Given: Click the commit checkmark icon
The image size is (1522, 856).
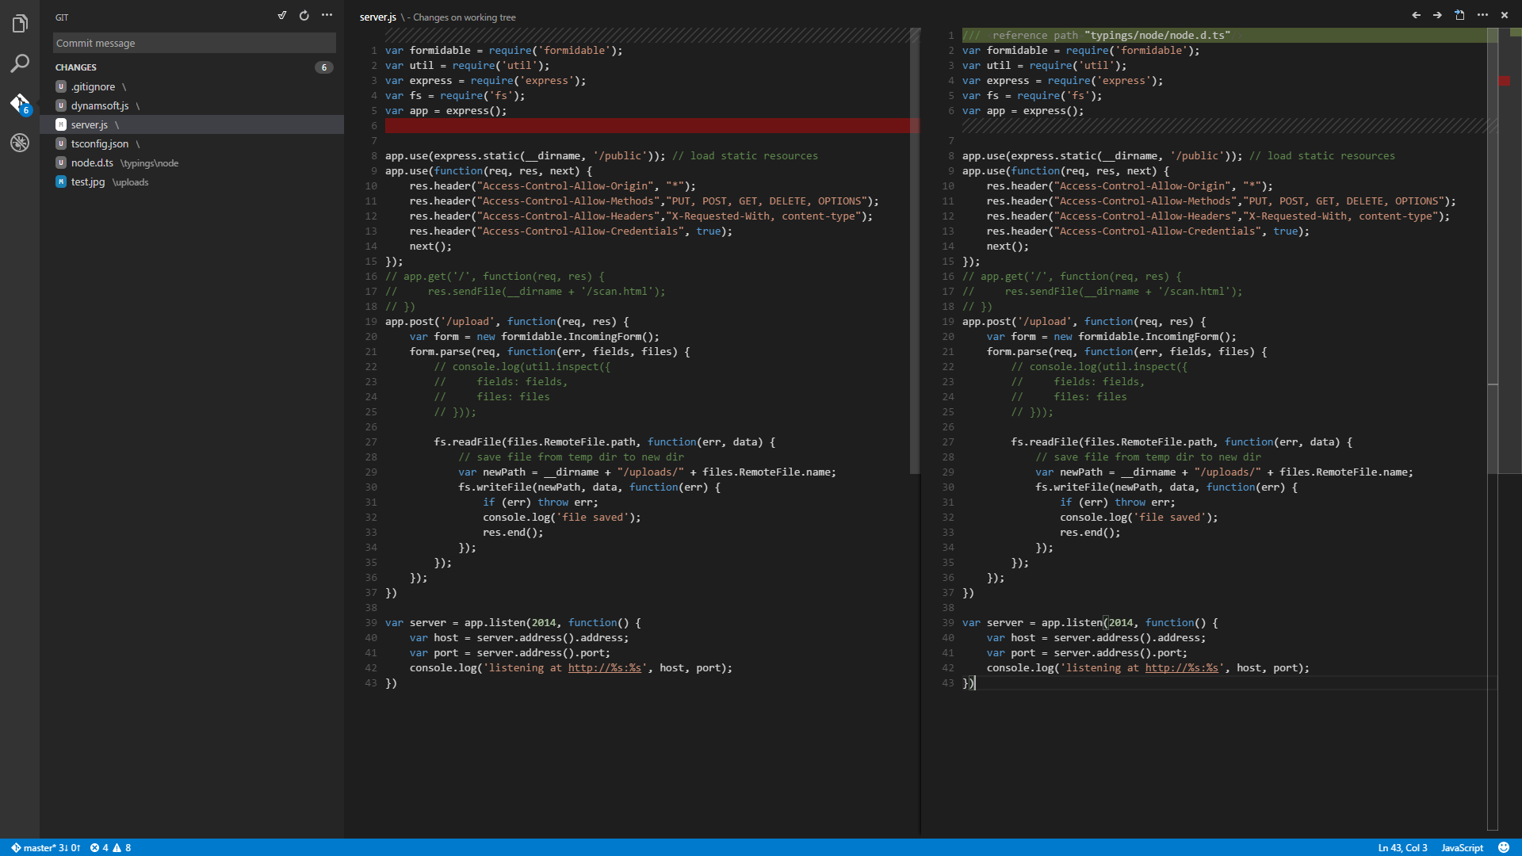Looking at the screenshot, I should [282, 15].
